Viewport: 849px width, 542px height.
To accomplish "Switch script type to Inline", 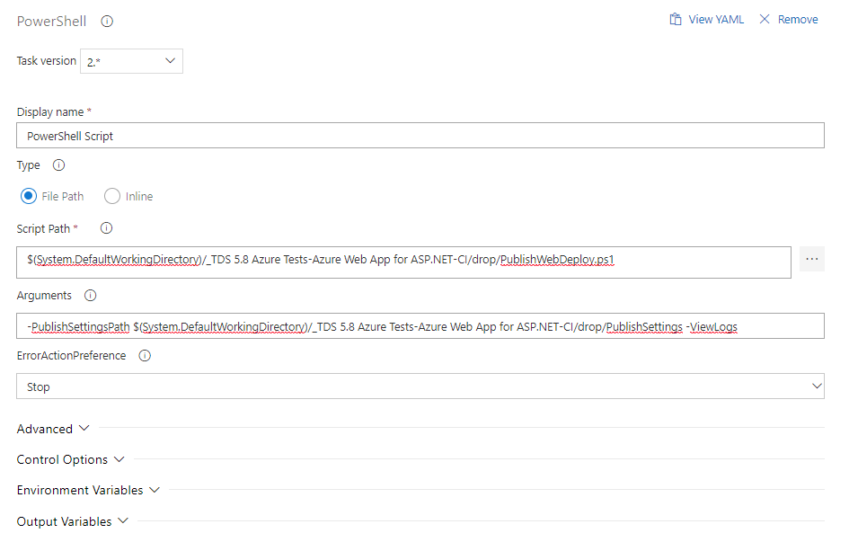I will tap(112, 196).
